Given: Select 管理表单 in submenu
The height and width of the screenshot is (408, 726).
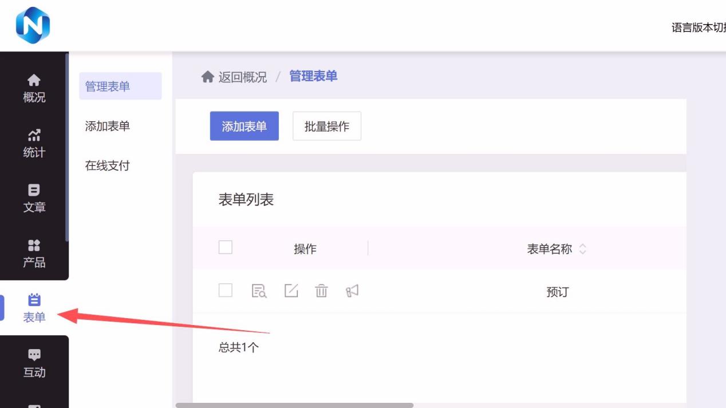Looking at the screenshot, I should click(x=108, y=86).
